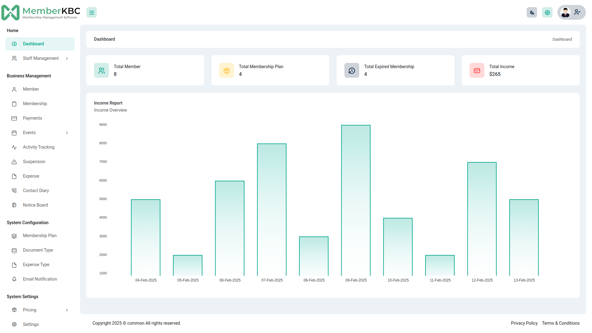Image resolution: width=592 pixels, height=333 pixels.
Task: Click the Total Membership Plan box icon
Action: [227, 71]
